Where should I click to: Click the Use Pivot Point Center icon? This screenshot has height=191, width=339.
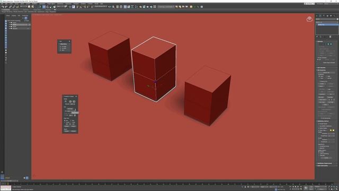coord(66,7)
